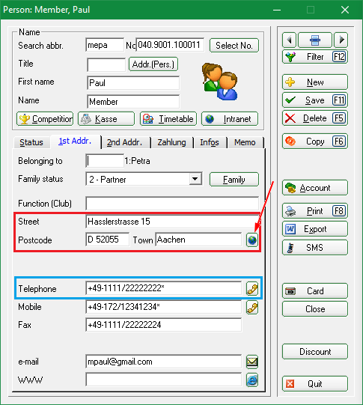This screenshot has height=405, width=363.
Task: Focus the Street input field
Action: tap(172, 222)
